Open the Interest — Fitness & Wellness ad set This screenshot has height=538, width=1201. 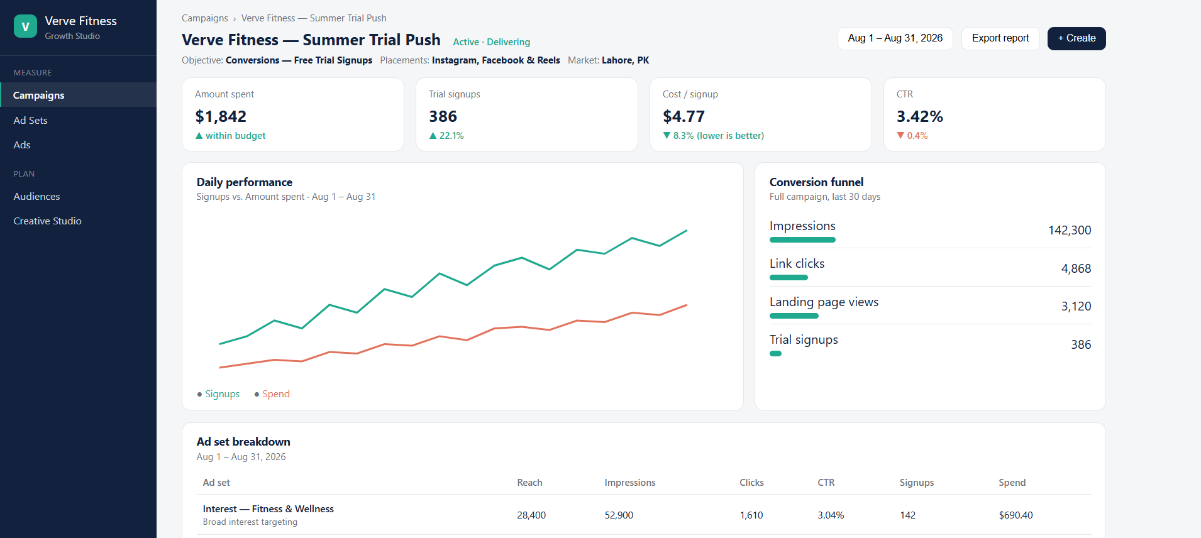point(268,509)
